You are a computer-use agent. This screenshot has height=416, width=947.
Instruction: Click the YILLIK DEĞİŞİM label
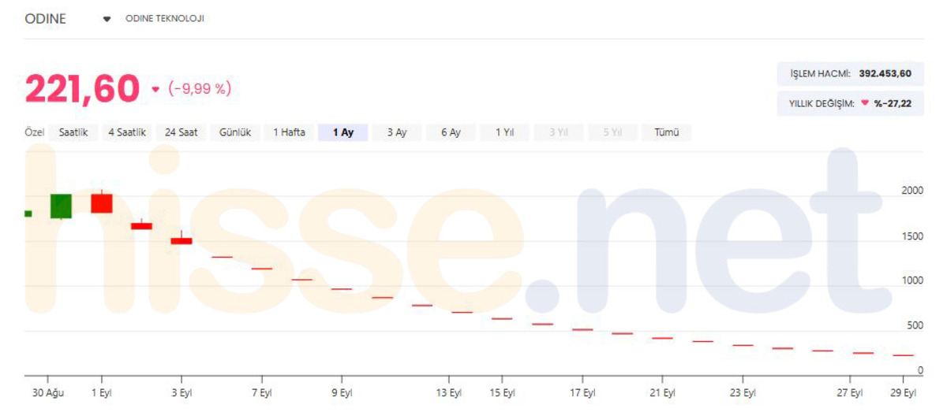pyautogui.click(x=822, y=103)
